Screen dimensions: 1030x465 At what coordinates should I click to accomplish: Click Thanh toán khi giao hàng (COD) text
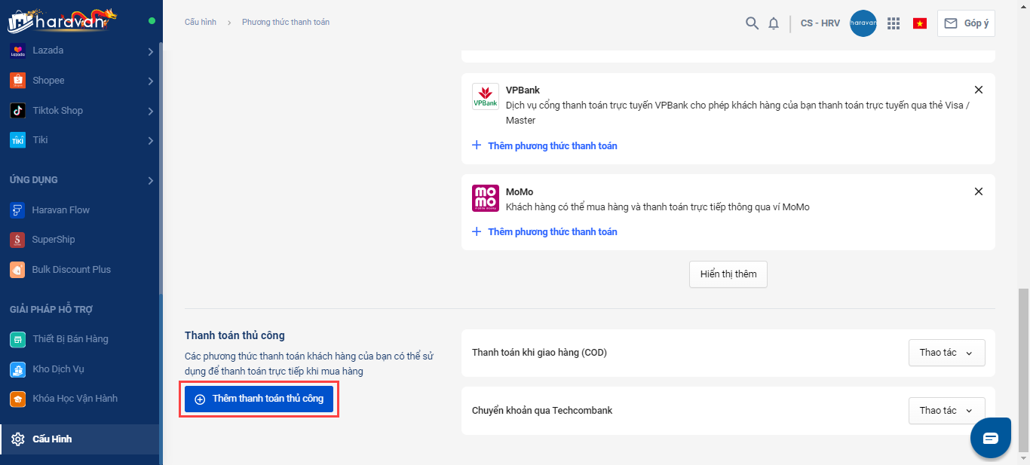coord(539,353)
